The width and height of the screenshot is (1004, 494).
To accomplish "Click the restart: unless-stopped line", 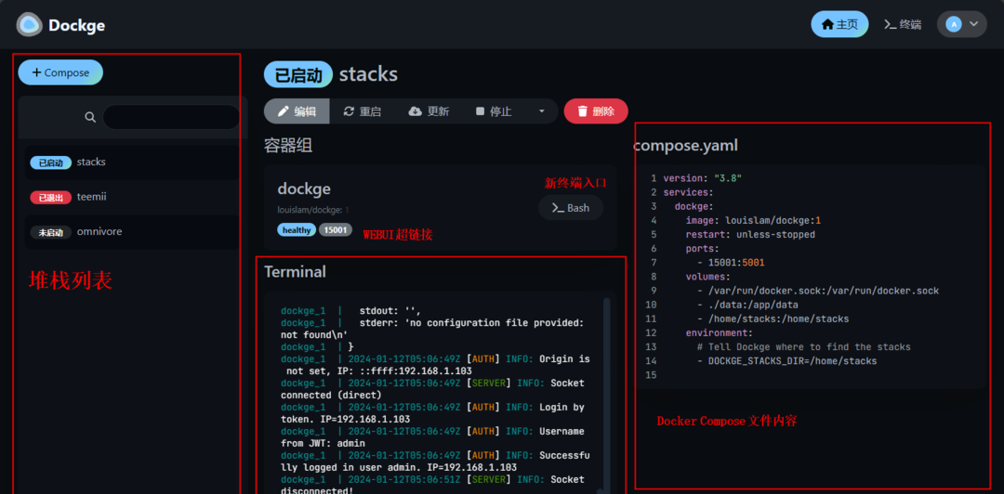I will [750, 234].
